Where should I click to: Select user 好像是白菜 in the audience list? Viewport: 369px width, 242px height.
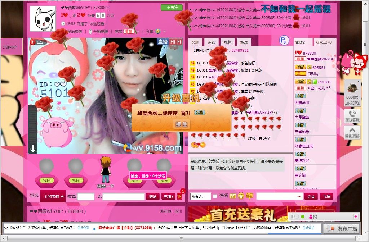(315, 143)
